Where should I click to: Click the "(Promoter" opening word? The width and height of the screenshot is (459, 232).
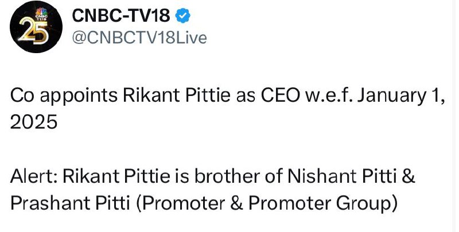click(181, 204)
